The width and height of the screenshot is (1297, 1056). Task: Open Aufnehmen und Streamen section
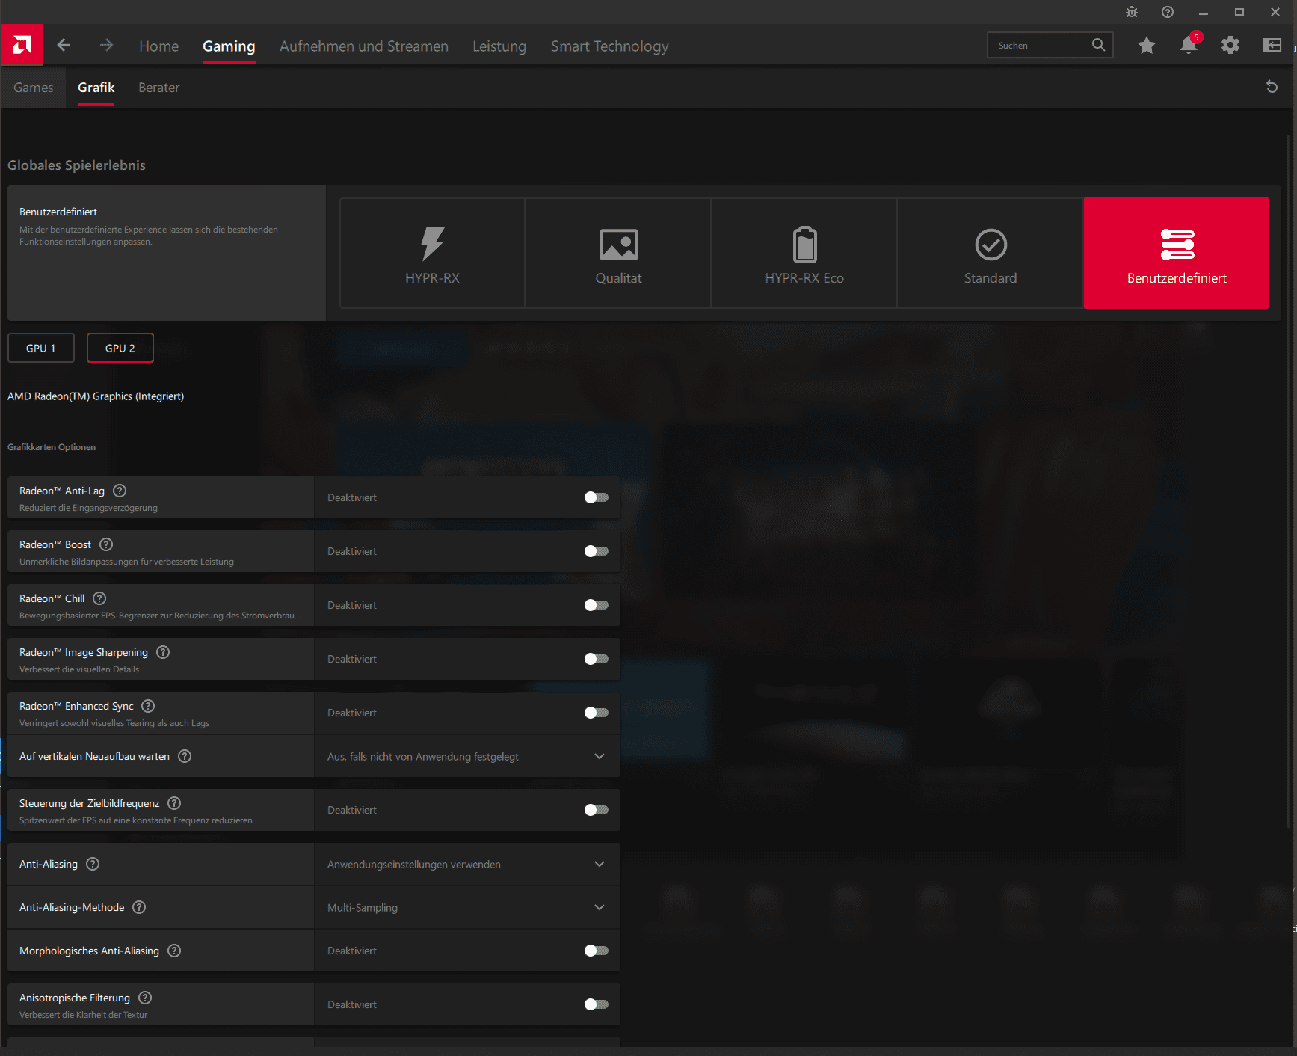(x=364, y=46)
